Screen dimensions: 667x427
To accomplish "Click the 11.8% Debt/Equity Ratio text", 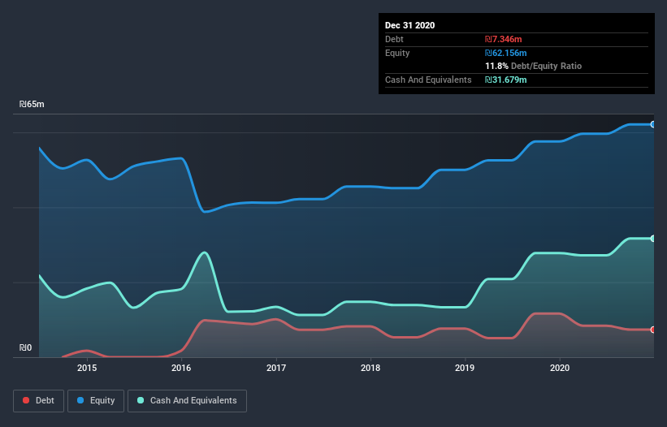I will [534, 66].
